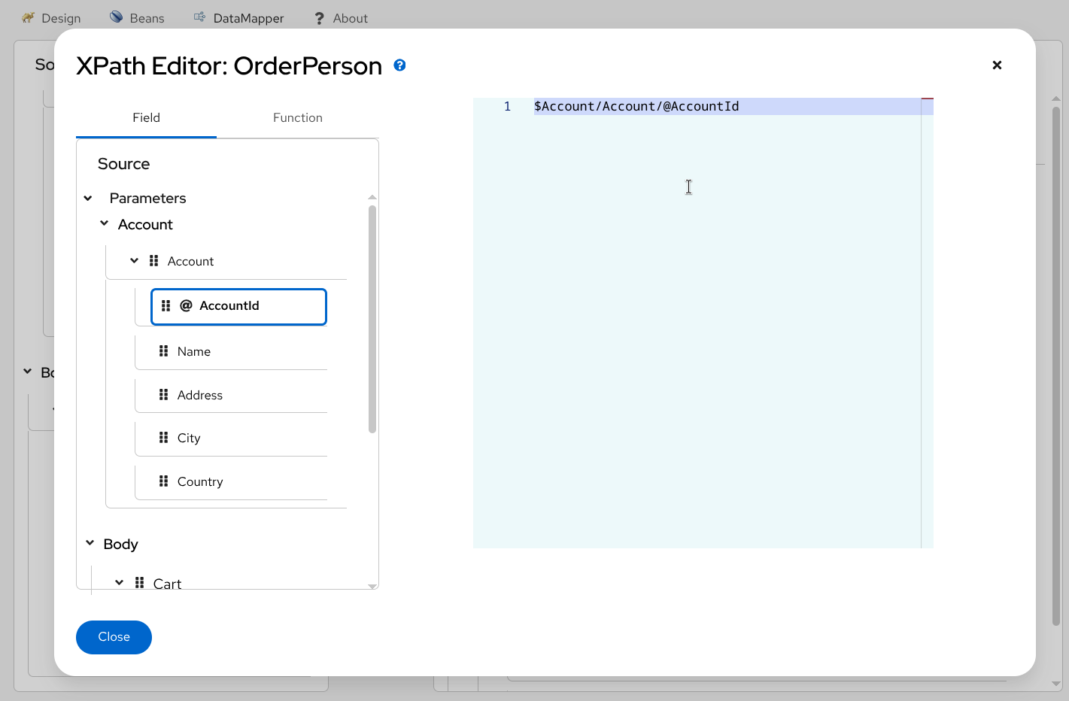Collapse the Parameters tree section
Image resolution: width=1069 pixels, height=701 pixels.
88,198
